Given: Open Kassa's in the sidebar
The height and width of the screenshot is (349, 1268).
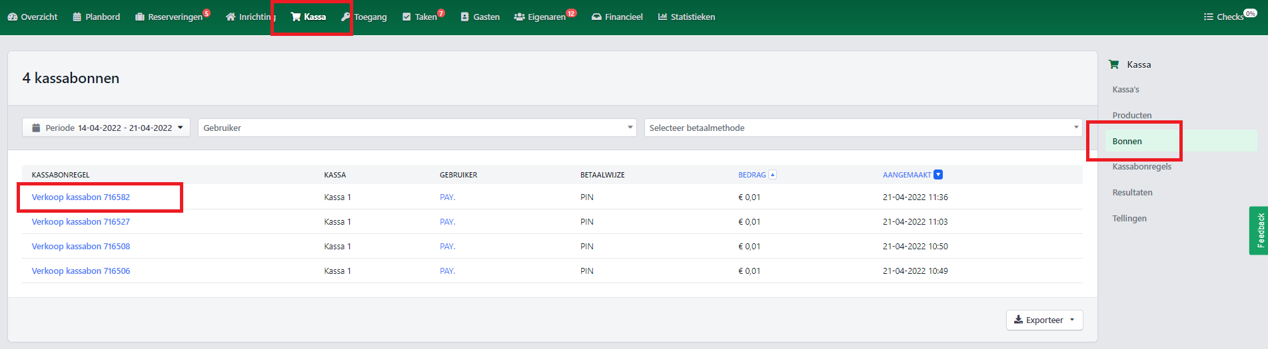Looking at the screenshot, I should click(1125, 89).
